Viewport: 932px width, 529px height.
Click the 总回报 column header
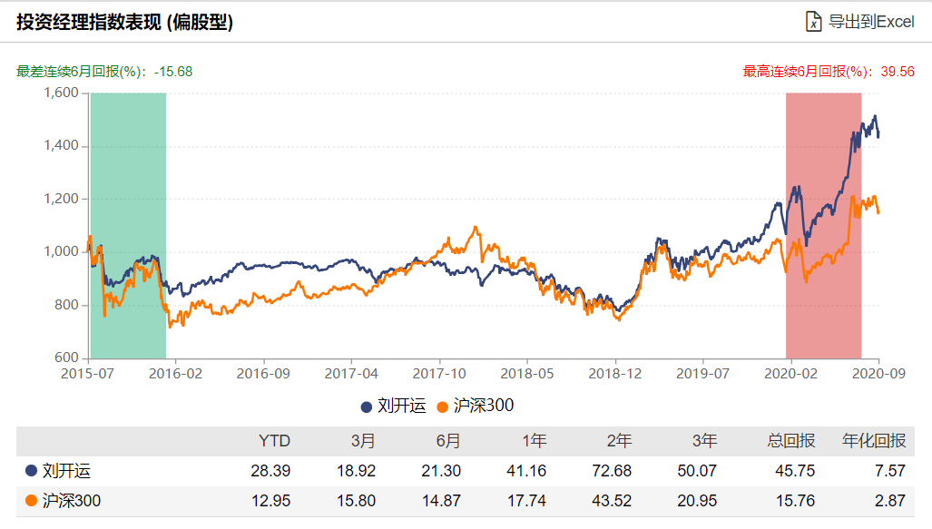[790, 441]
